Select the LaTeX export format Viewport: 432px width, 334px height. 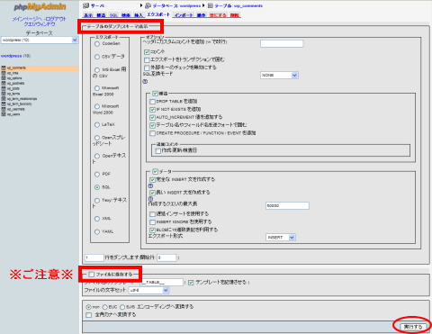(97, 125)
